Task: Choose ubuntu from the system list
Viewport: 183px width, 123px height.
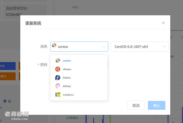Action: (79, 69)
